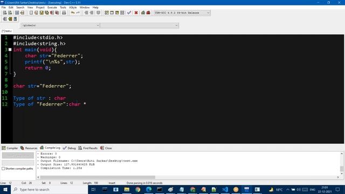Switch to the Debug bottom tab
The image size is (345, 194).
pyautogui.click(x=70, y=148)
